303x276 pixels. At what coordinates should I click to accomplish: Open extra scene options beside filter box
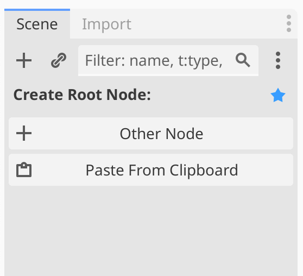(x=278, y=60)
